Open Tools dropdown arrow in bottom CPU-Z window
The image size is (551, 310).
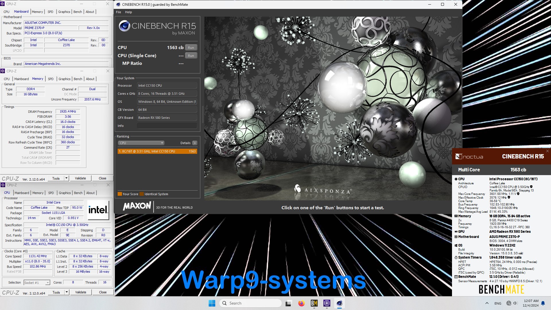tap(67, 292)
